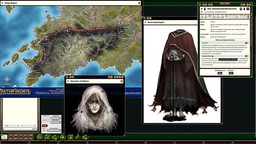Click leftmost toolbar icon of Devil Cephalophic image window
The height and width of the screenshot is (144, 256).
[x=144, y=18]
